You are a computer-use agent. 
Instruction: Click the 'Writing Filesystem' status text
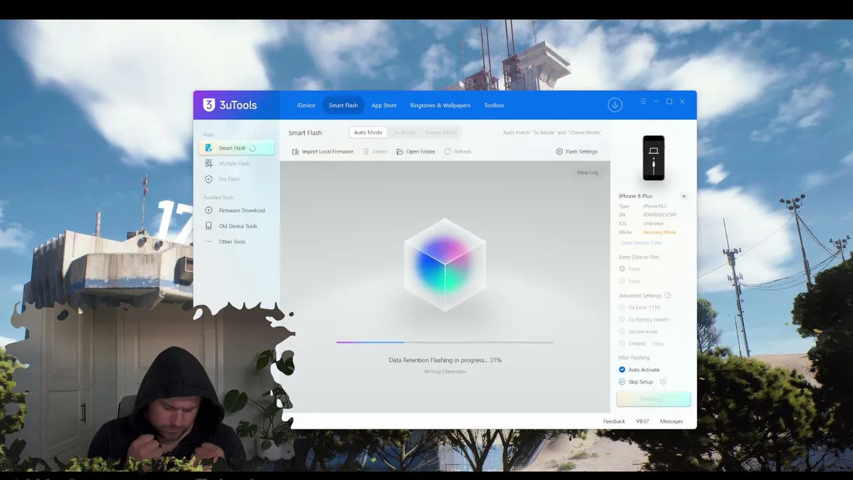[445, 371]
